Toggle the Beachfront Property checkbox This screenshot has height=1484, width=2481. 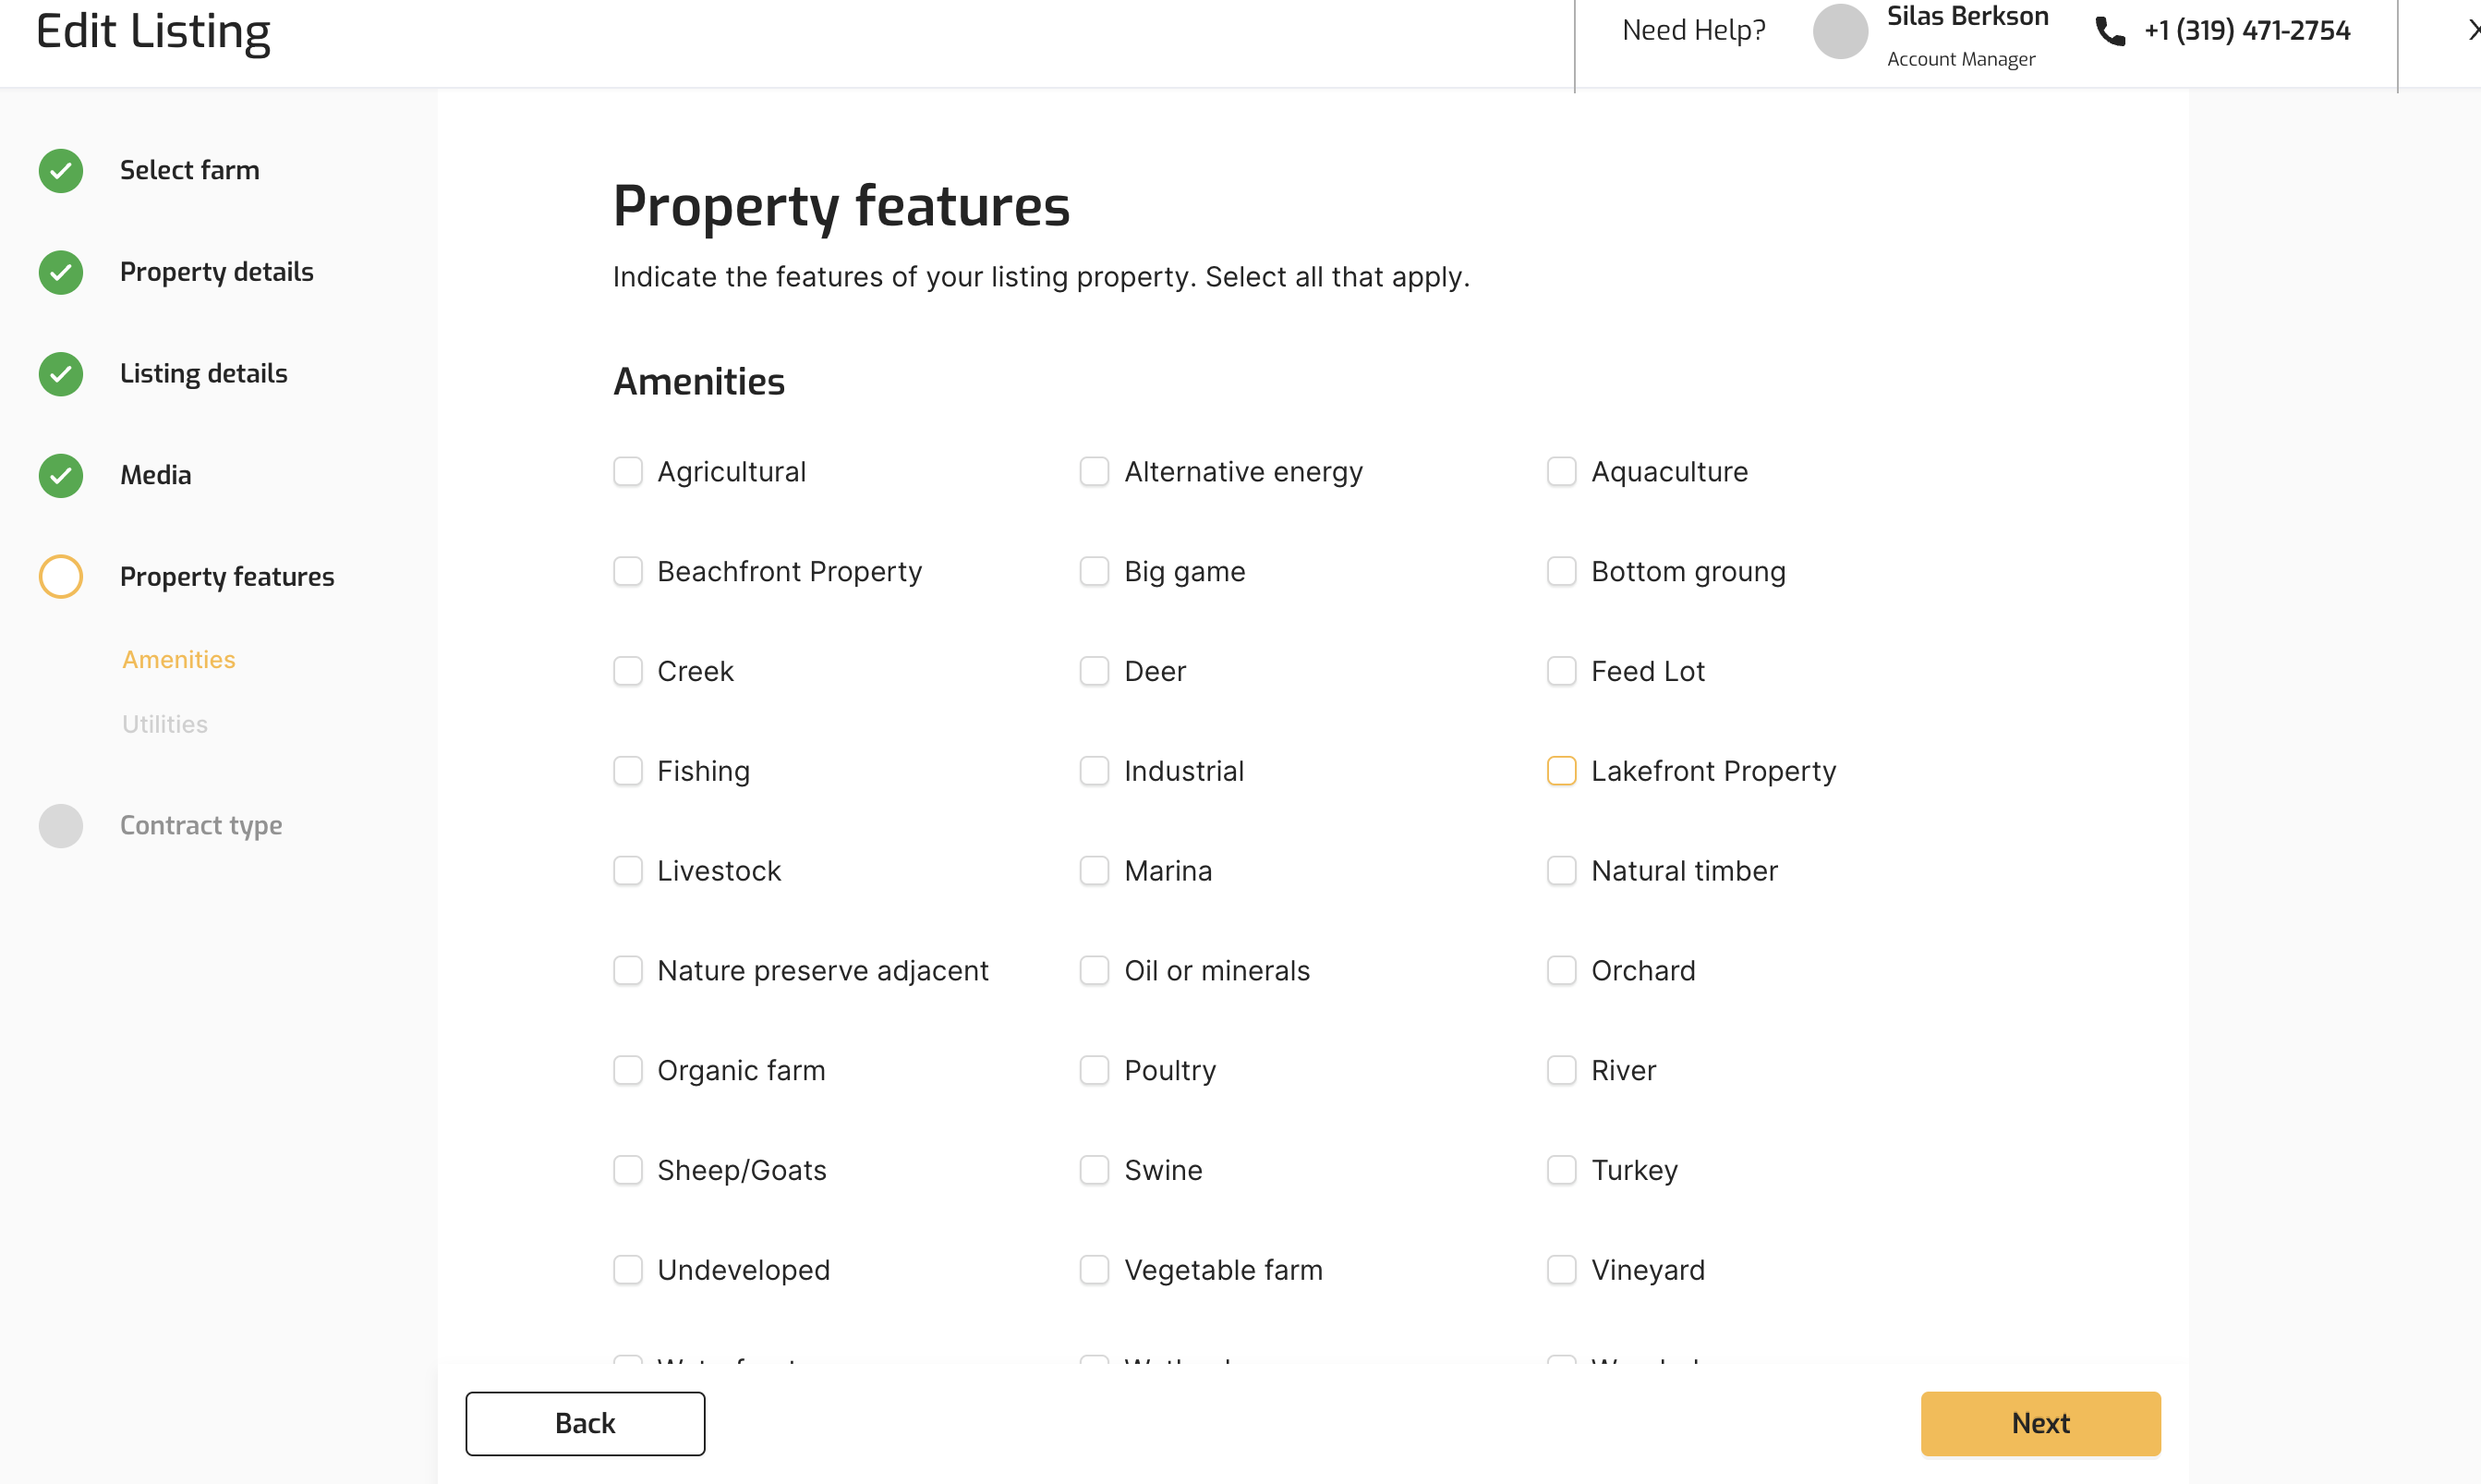(x=628, y=572)
